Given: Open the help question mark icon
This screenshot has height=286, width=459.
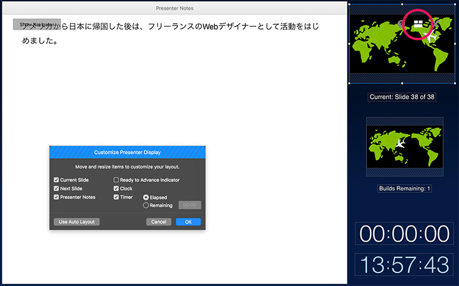Looking at the screenshot, I should click(x=401, y=24).
